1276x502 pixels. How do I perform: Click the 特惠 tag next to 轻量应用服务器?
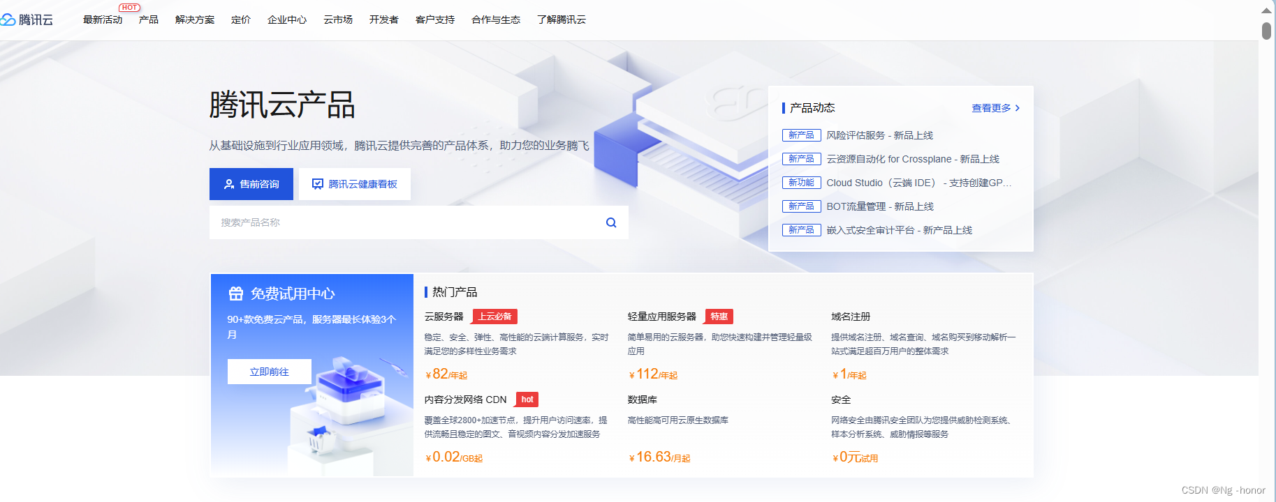(x=719, y=317)
